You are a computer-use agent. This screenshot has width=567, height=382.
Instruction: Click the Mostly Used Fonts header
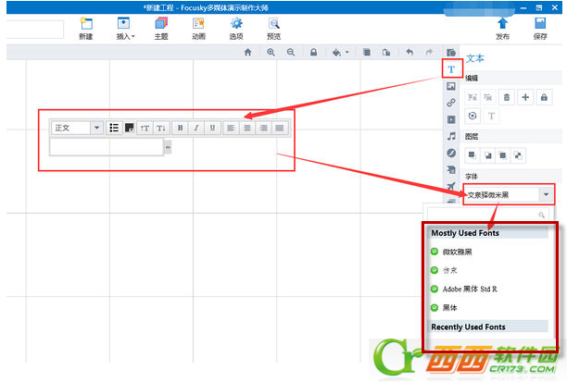(488, 233)
